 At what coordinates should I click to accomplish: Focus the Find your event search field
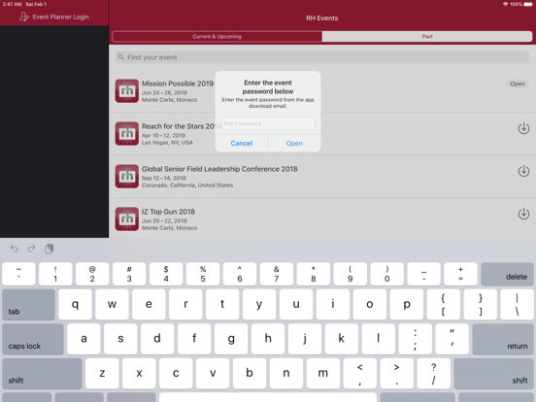point(322,57)
